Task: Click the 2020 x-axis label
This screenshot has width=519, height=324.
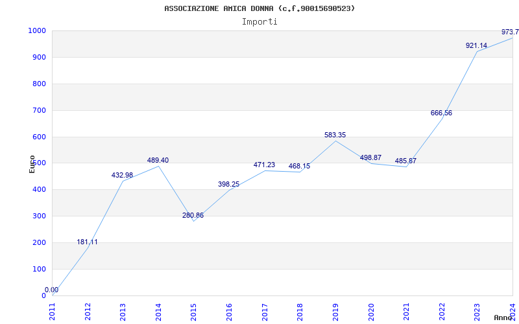Action: tap(371, 312)
